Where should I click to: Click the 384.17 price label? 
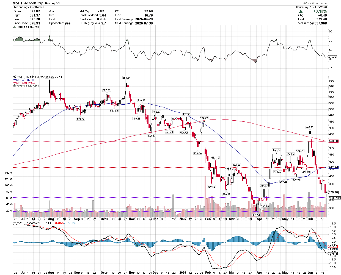point(264,186)
